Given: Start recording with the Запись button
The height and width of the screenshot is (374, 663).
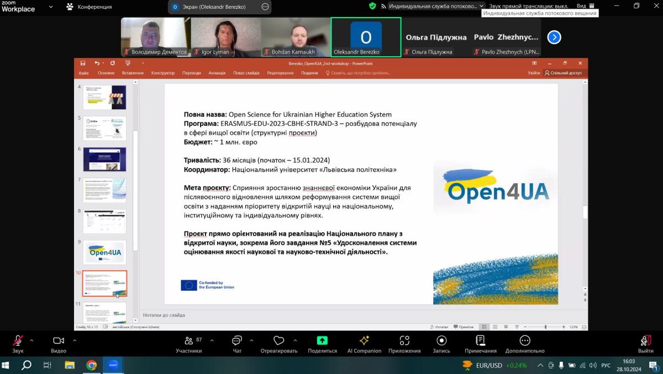Looking at the screenshot, I should (441, 344).
